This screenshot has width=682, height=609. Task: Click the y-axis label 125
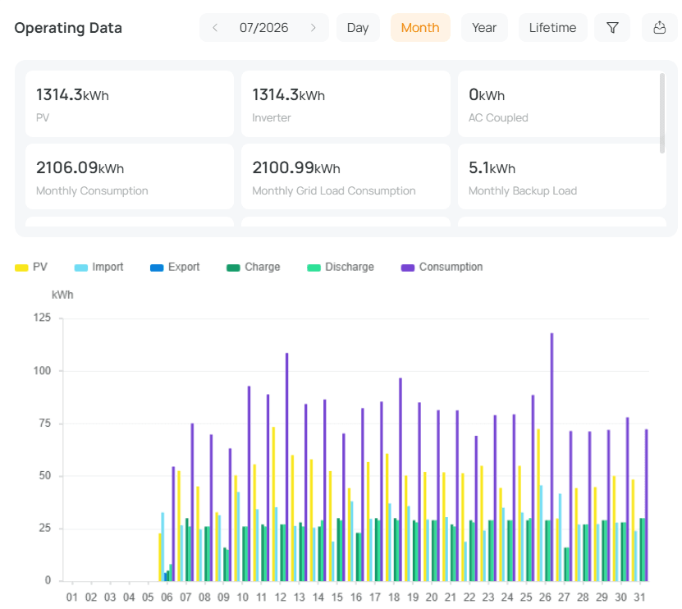pyautogui.click(x=42, y=318)
